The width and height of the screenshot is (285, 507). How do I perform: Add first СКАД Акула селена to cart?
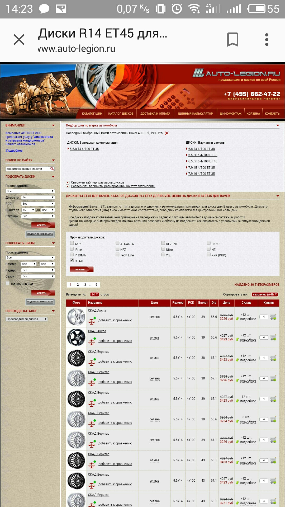273,317
